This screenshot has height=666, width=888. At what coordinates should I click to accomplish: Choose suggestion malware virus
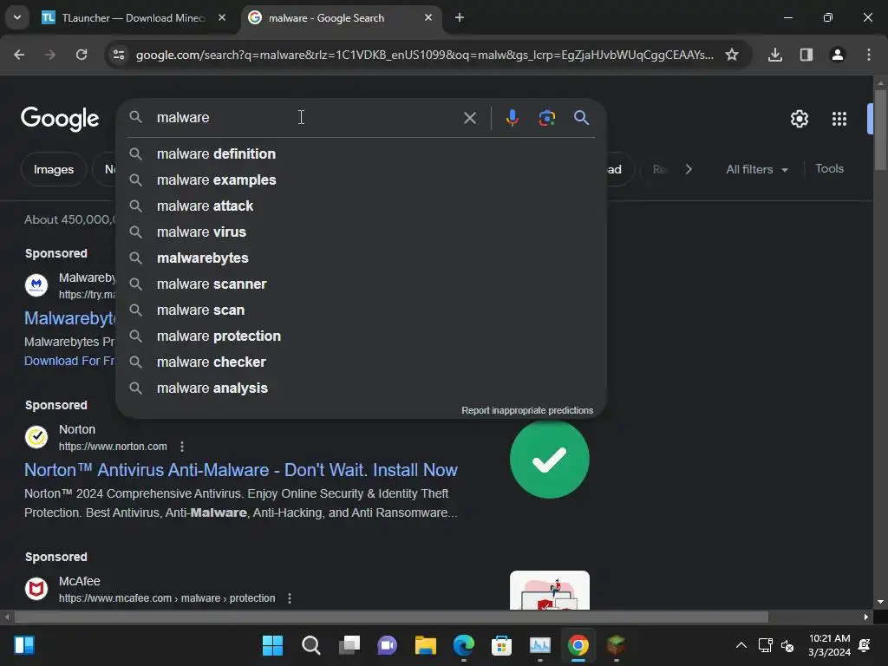(361, 232)
